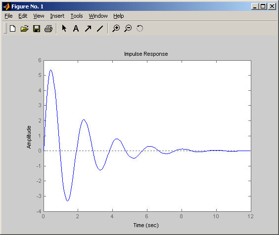Activate the Zoom In magnifier tool
The height and width of the screenshot is (235, 279).
(116, 29)
